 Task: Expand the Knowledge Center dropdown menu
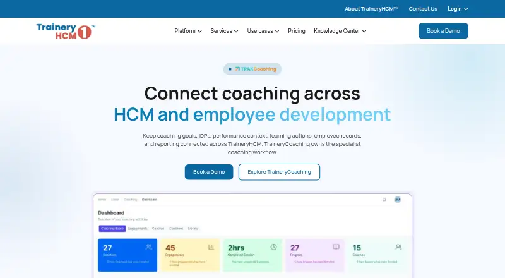(340, 31)
